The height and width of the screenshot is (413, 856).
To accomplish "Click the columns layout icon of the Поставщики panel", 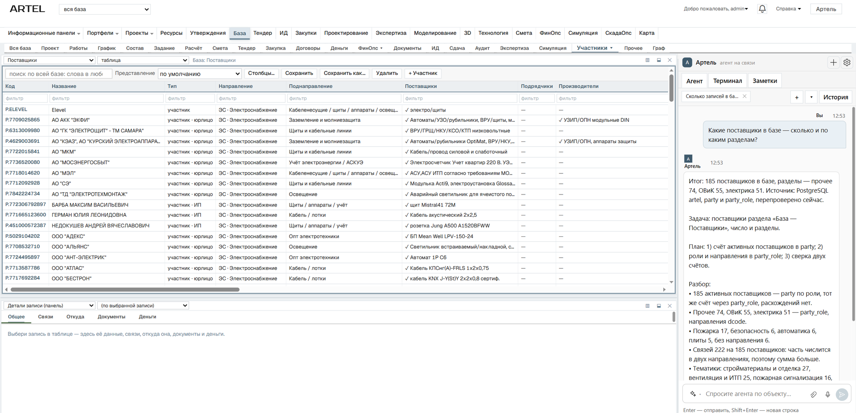I will 648,60.
